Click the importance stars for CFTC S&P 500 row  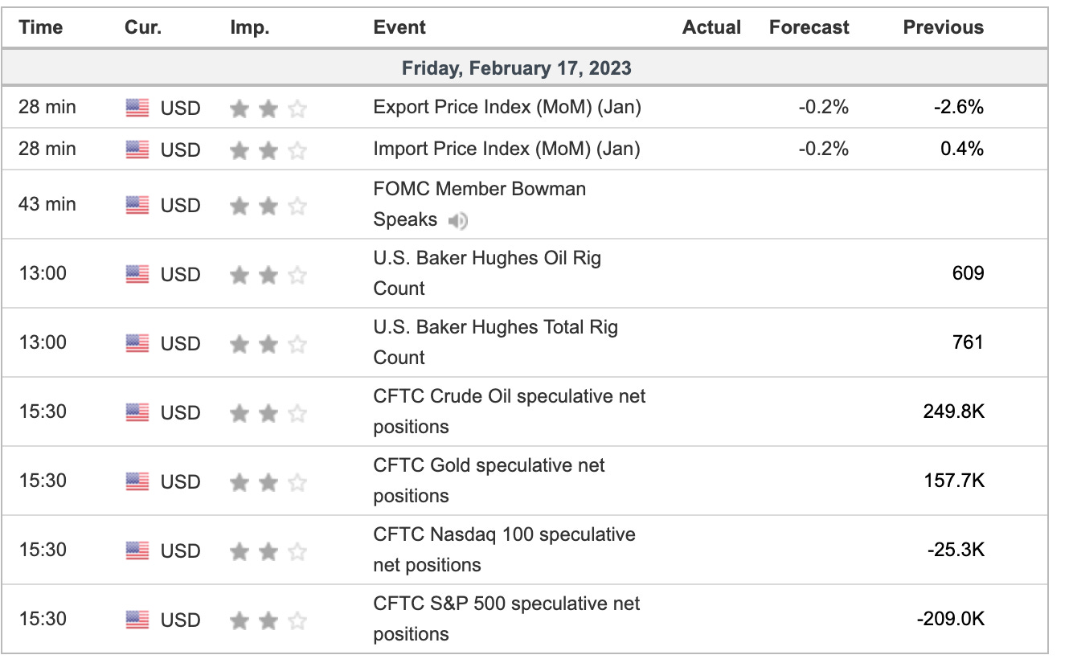(268, 620)
